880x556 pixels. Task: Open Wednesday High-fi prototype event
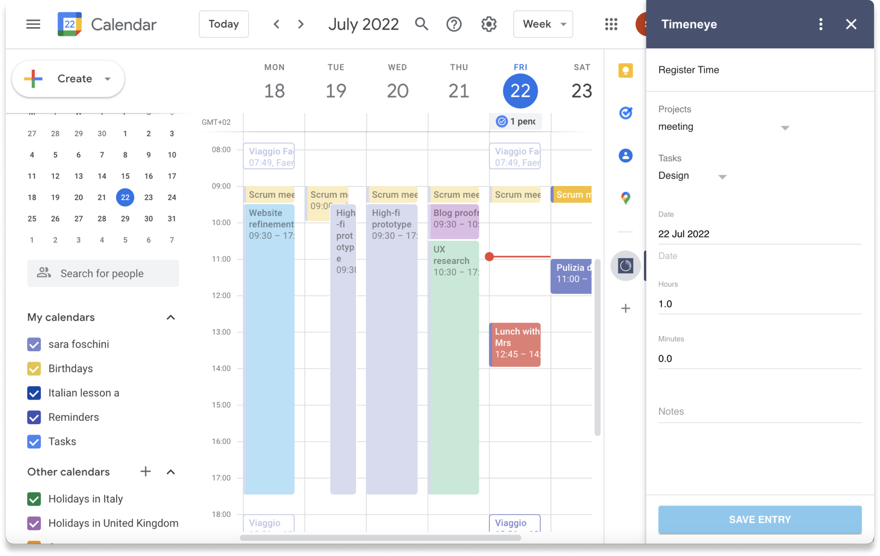[392, 349]
